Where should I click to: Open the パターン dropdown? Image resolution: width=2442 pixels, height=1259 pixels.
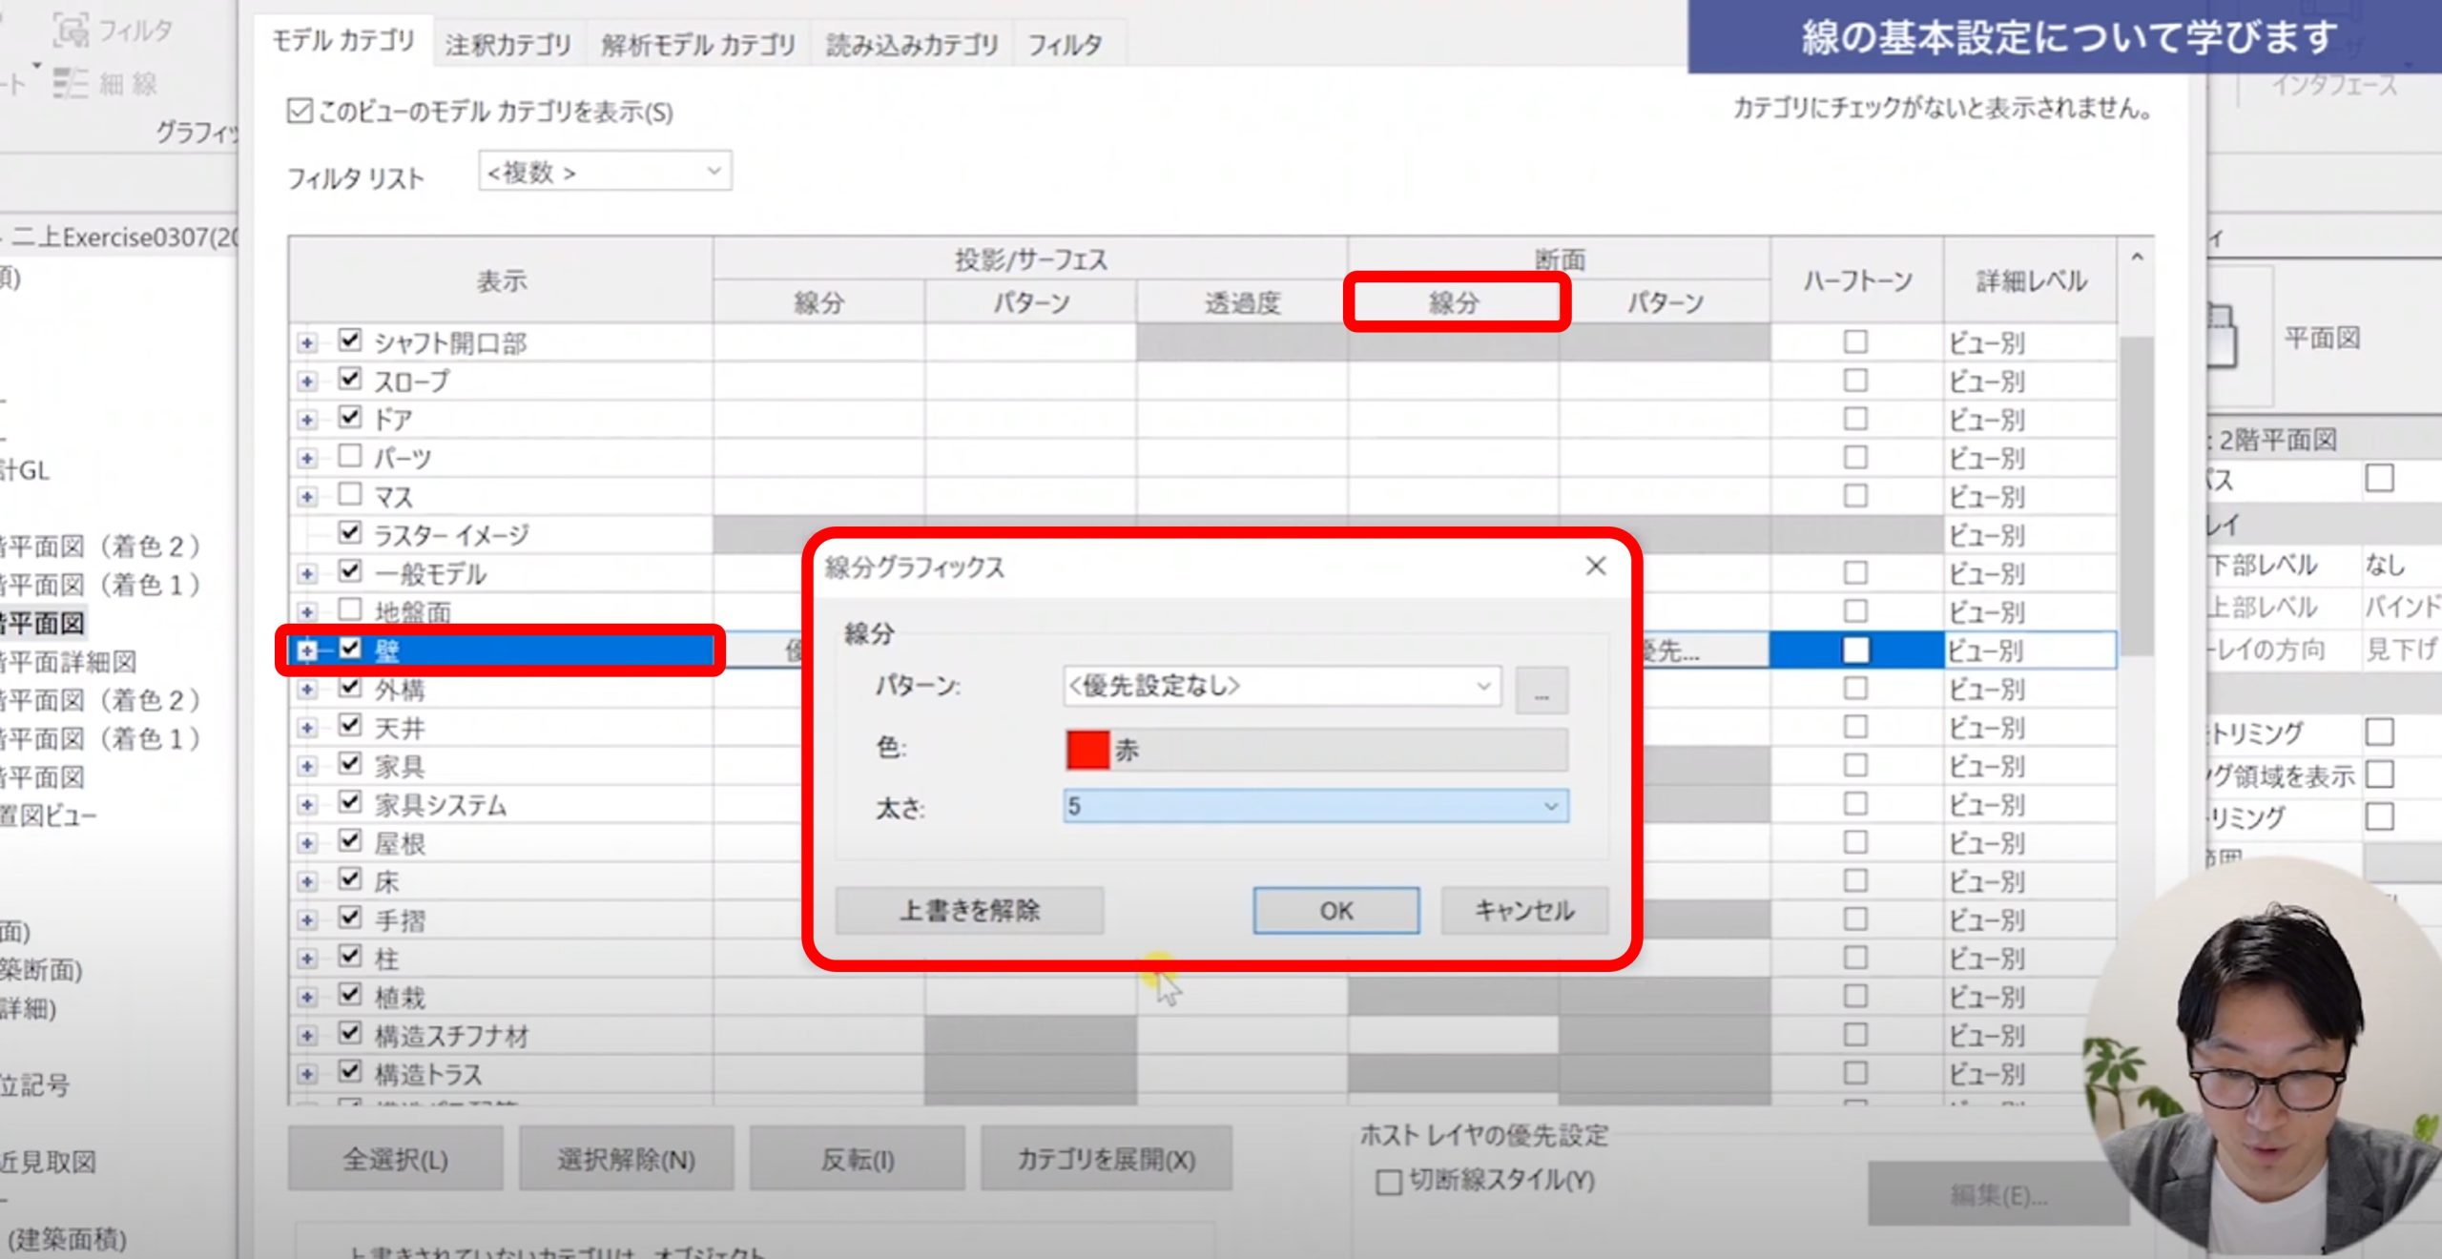(x=1281, y=686)
